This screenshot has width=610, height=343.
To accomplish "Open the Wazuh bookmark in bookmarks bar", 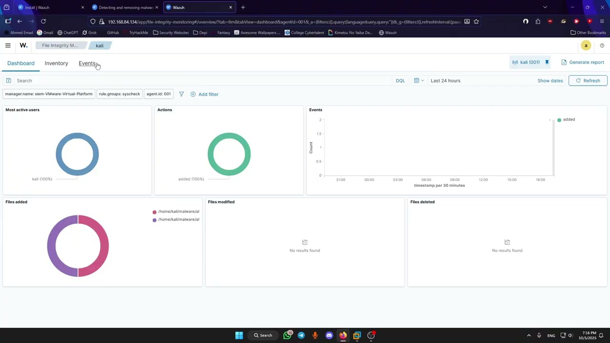I will coord(388,33).
